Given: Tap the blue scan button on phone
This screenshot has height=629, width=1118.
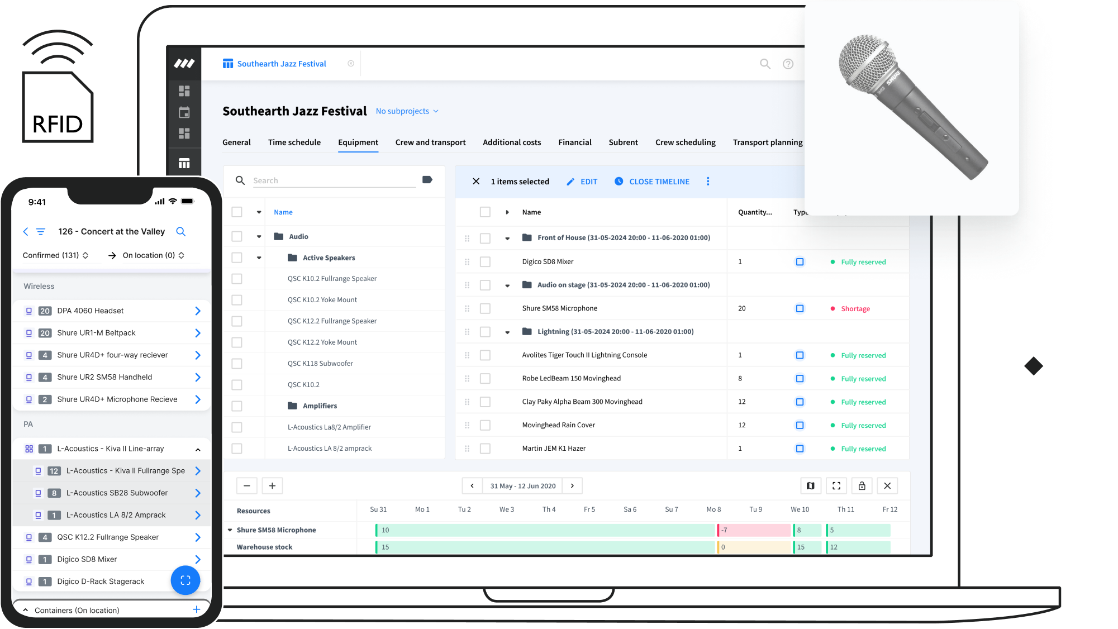Looking at the screenshot, I should [185, 580].
